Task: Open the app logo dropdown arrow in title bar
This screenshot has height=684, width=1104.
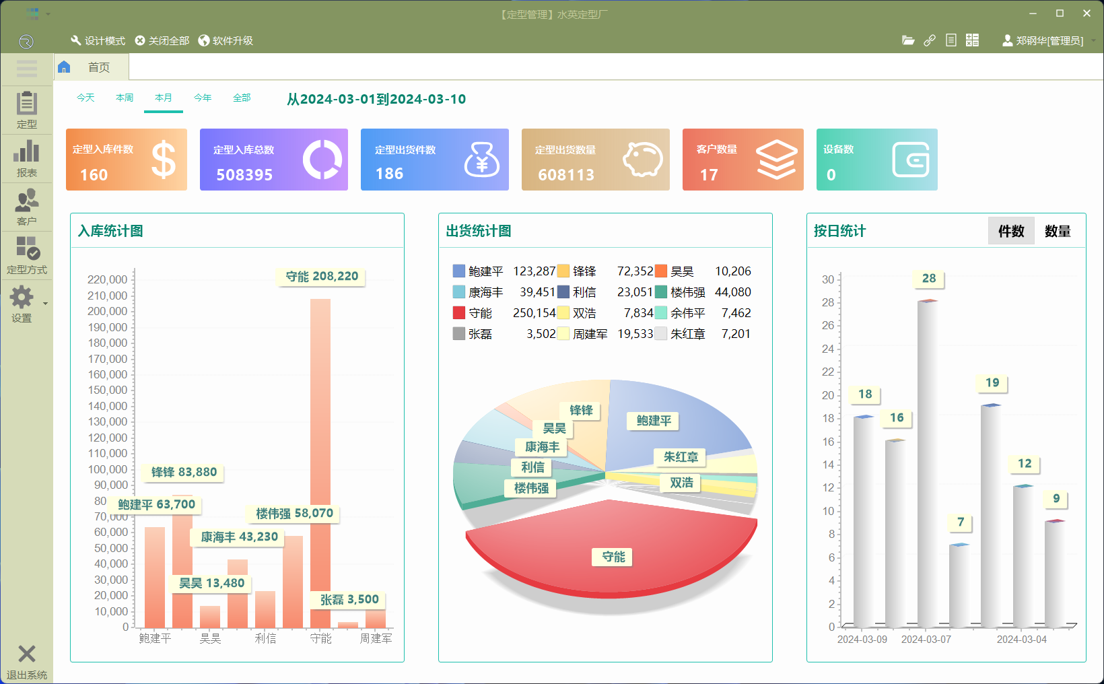Action: [x=48, y=14]
